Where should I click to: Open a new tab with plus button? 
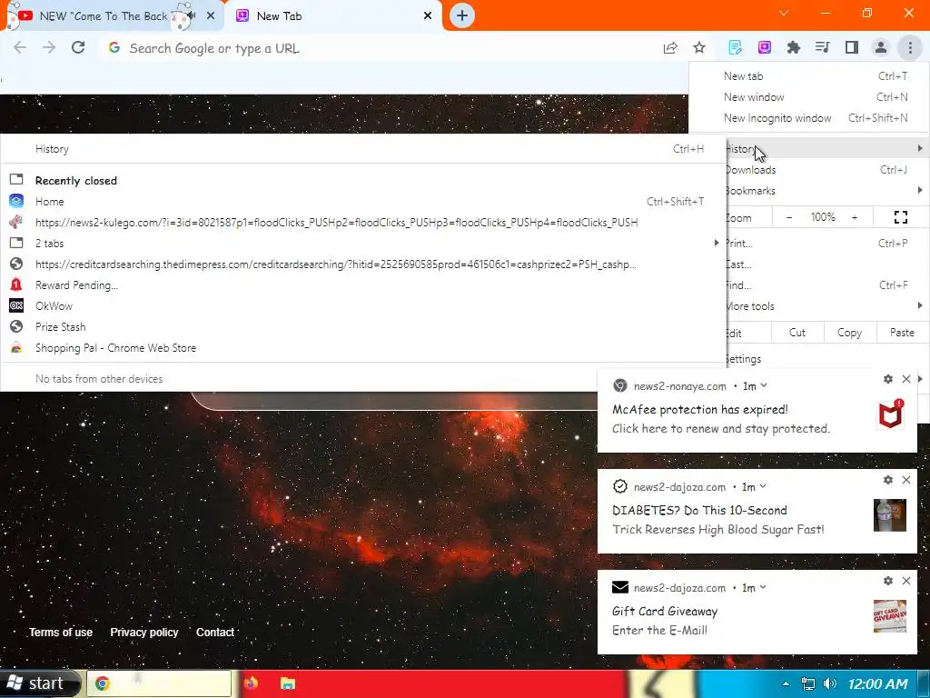coord(462,15)
